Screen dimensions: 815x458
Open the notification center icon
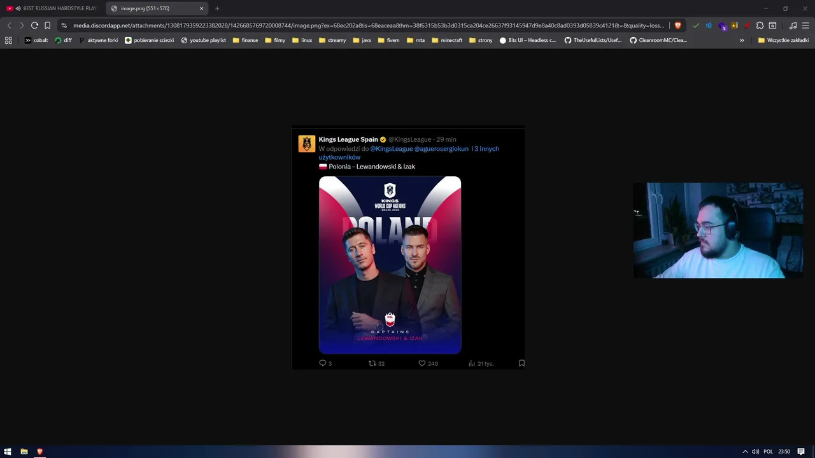(801, 452)
